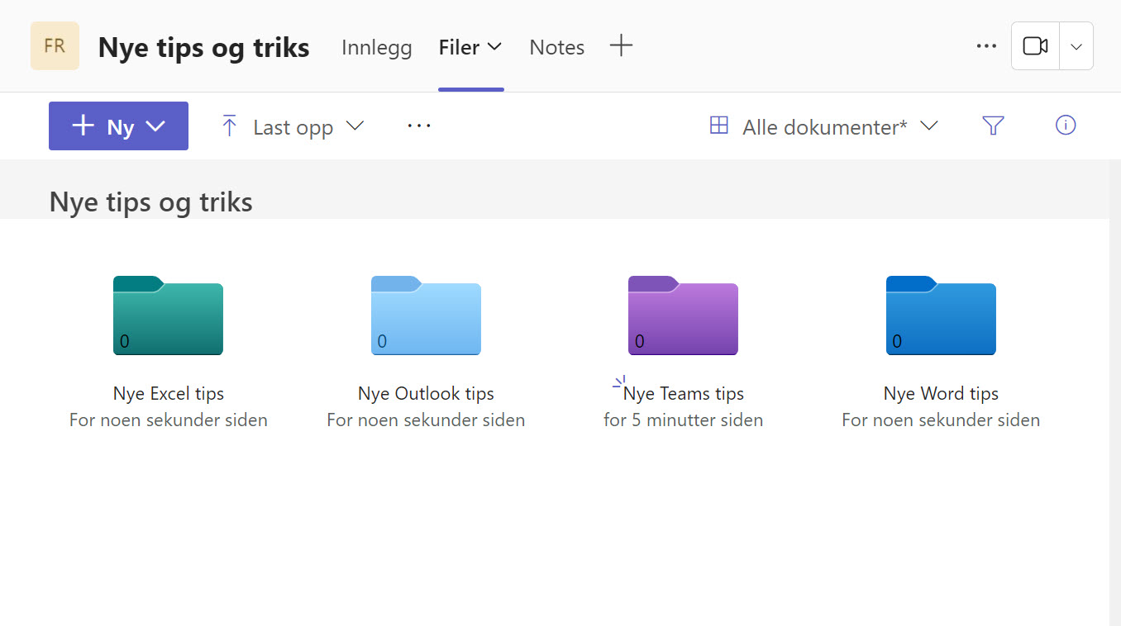This screenshot has height=626, width=1121.
Task: Click the Nye Excel tips folder name
Action: 169,394
